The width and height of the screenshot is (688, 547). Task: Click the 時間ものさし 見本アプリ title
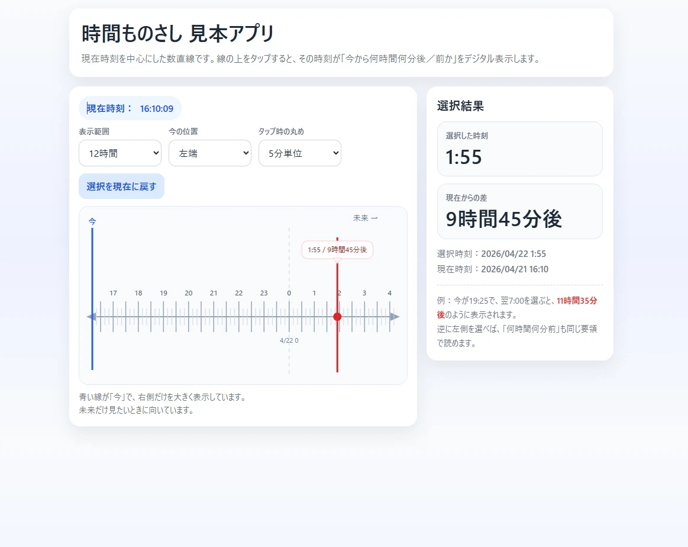pyautogui.click(x=177, y=33)
